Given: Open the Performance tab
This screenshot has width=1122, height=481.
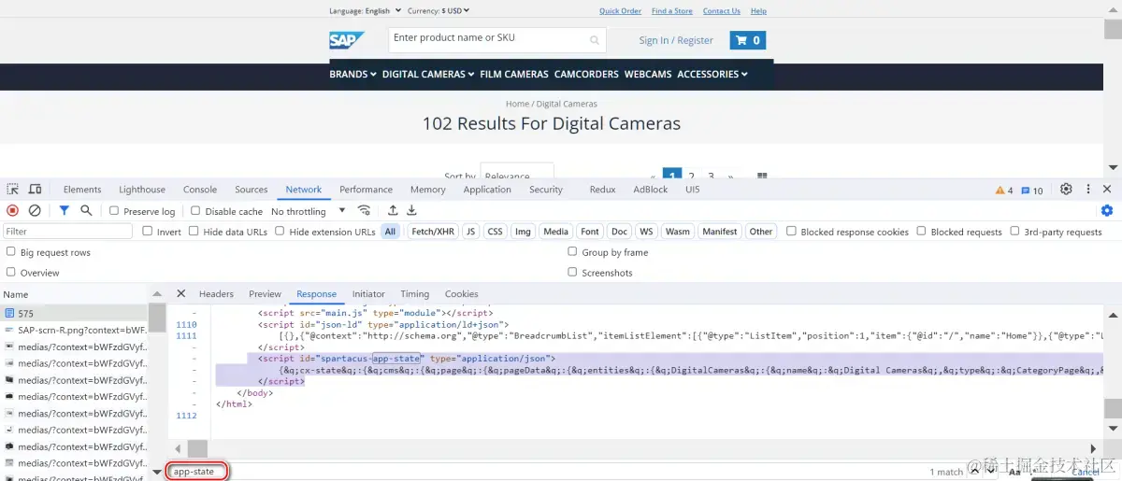Looking at the screenshot, I should pos(366,190).
